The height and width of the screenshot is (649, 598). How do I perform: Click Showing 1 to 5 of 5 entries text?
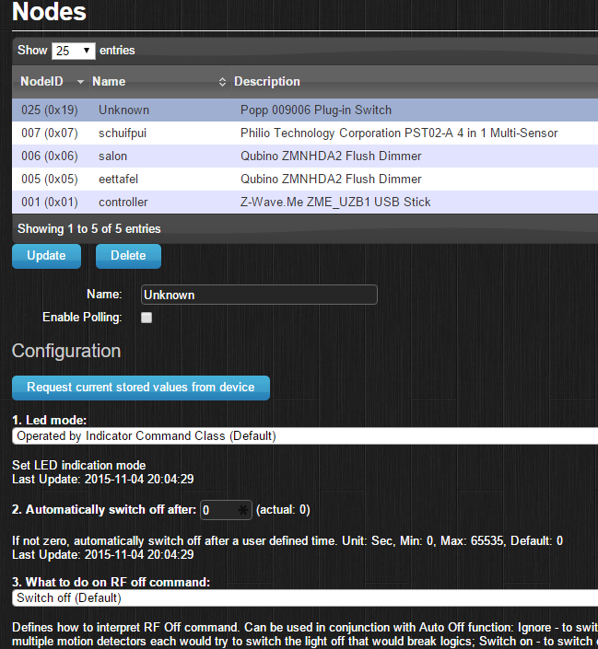(89, 229)
